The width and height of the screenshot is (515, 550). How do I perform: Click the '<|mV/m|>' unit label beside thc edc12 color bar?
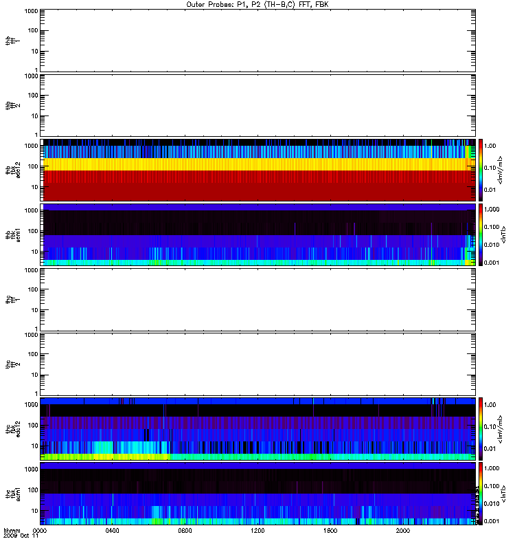point(501,429)
